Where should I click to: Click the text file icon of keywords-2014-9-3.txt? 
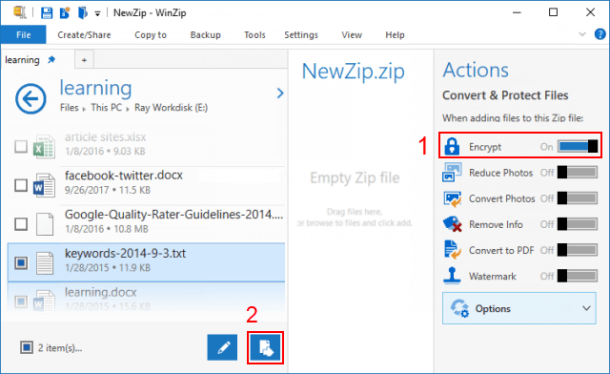coord(45,263)
